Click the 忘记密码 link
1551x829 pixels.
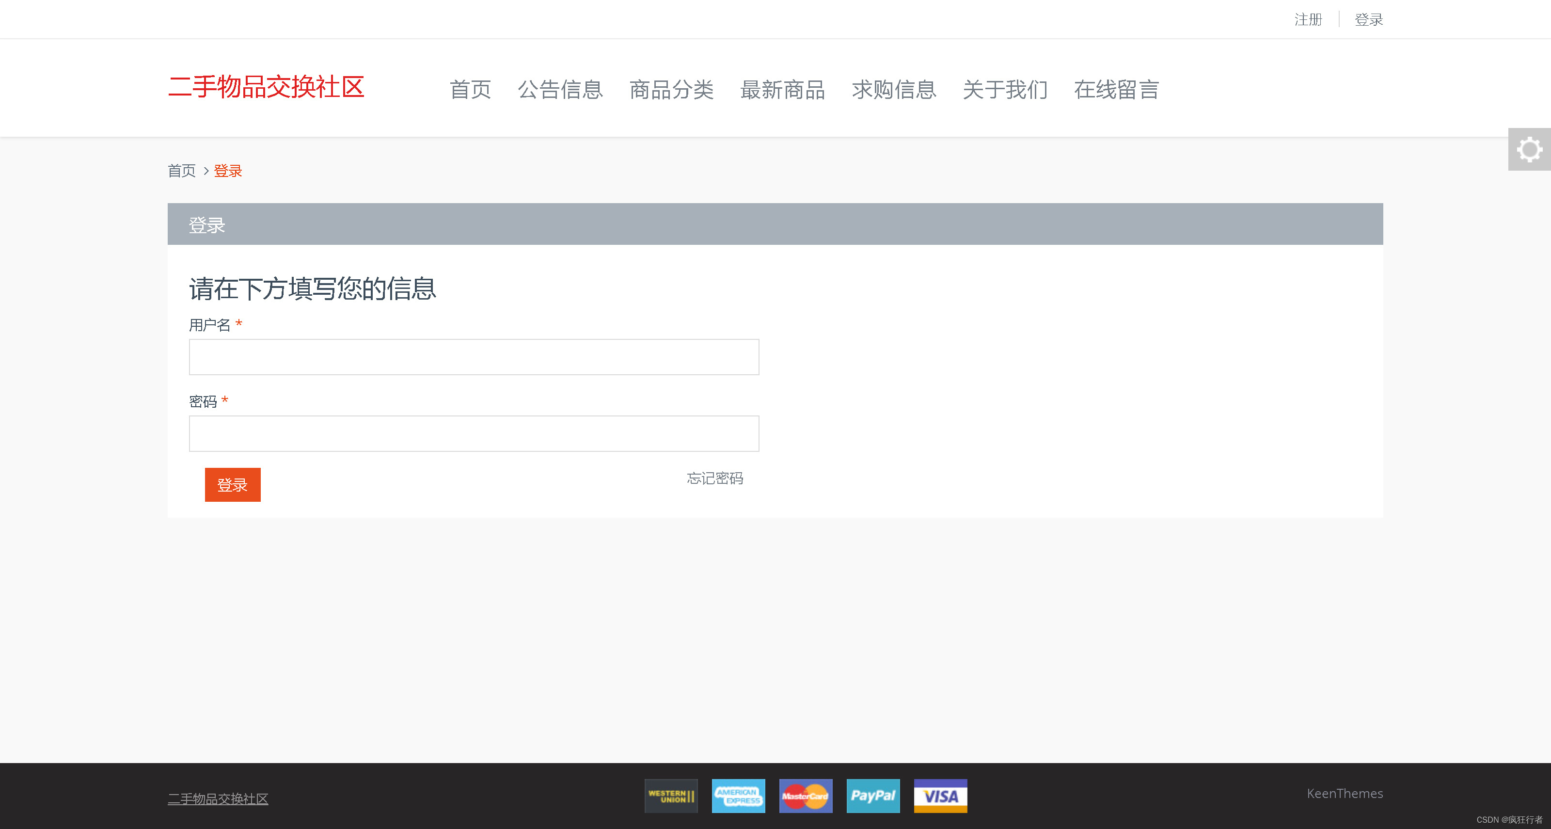click(715, 478)
